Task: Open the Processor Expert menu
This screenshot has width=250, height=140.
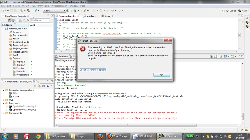Action: click(x=59, y=6)
